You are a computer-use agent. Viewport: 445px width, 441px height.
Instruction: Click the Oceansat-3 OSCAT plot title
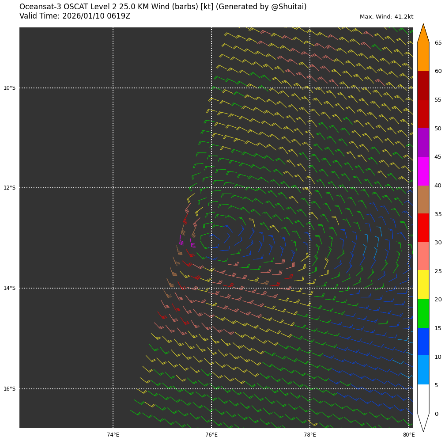click(163, 7)
